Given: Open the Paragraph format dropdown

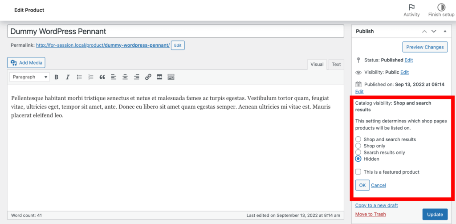Looking at the screenshot, I should (30, 77).
